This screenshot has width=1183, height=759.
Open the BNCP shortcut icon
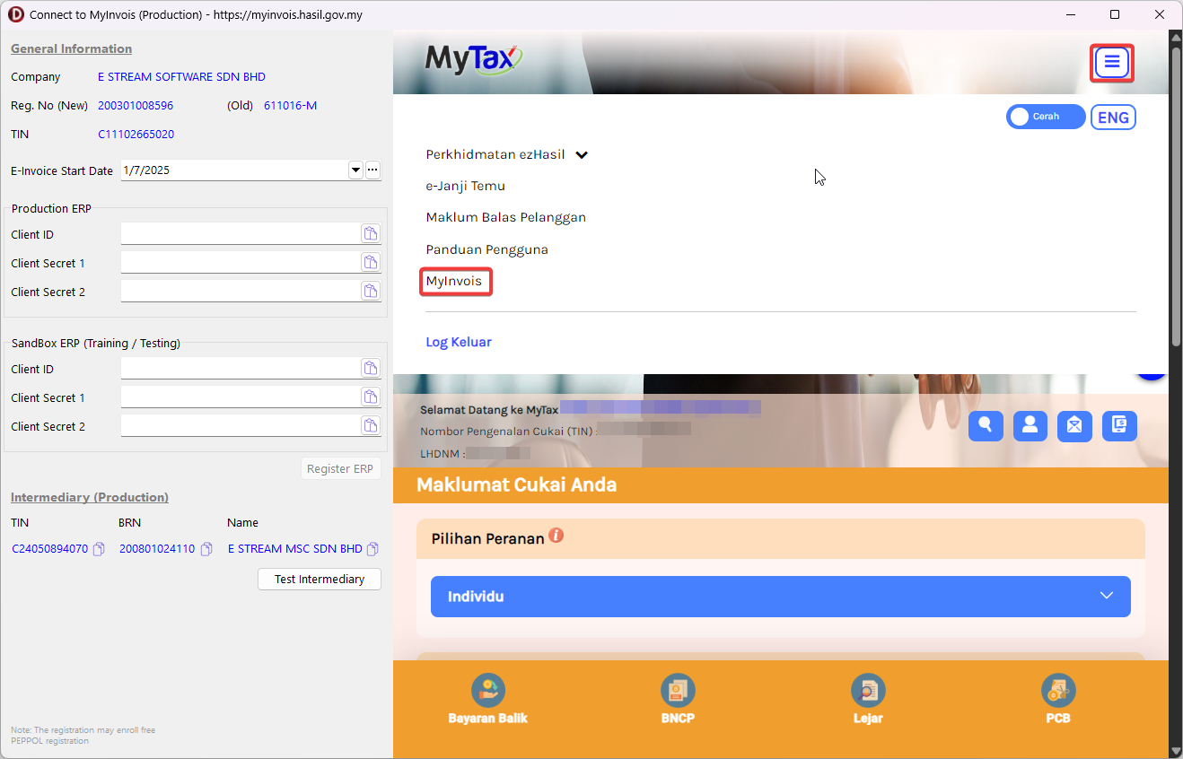678,691
